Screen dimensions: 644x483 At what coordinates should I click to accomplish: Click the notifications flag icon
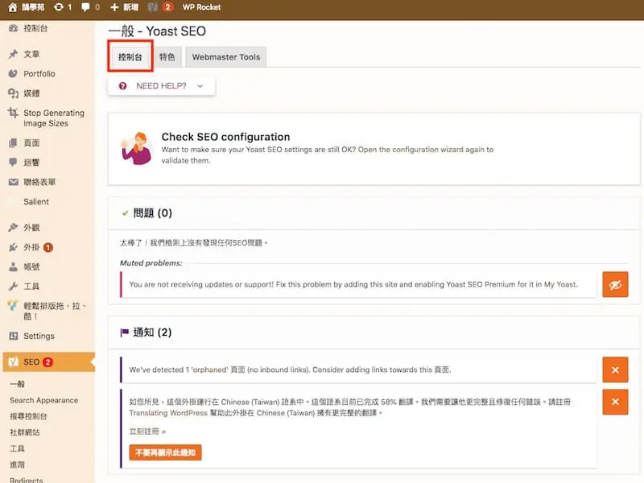click(125, 332)
